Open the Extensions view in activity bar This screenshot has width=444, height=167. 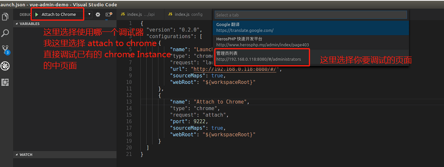click(x=6, y=82)
